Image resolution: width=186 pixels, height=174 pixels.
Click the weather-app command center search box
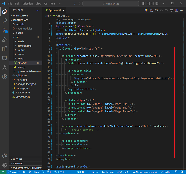click(x=111, y=4)
